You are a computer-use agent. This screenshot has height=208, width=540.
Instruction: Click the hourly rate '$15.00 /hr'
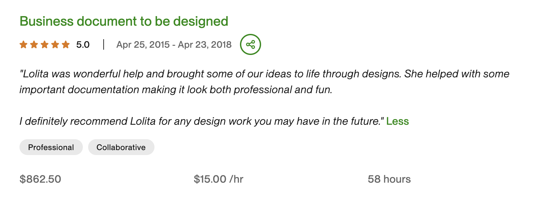pos(219,179)
